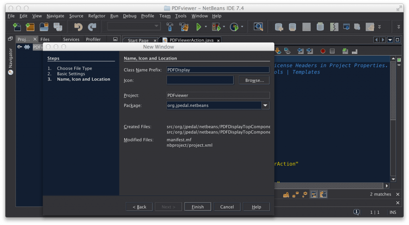Open the Debug Project dropdown arrow

(x=224, y=27)
